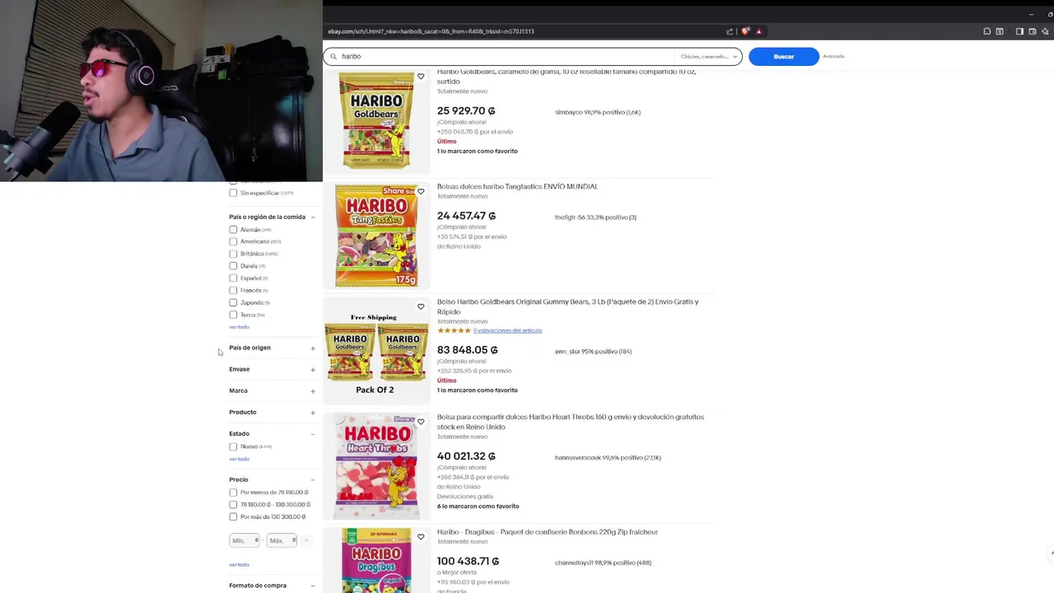
Task: Click ver todo under Precio
Action: coord(239,564)
